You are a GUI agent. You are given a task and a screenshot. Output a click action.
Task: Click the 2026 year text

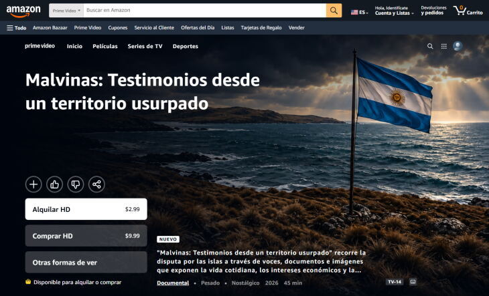click(272, 283)
